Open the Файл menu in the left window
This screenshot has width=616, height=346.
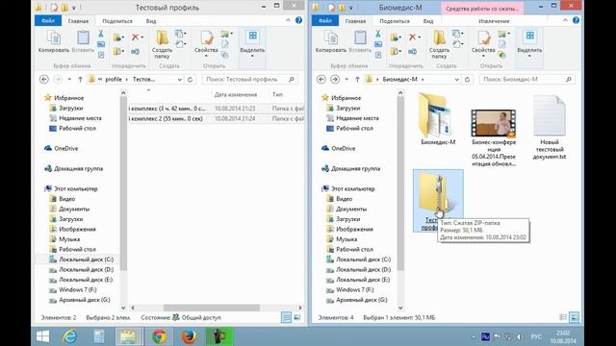click(x=48, y=21)
